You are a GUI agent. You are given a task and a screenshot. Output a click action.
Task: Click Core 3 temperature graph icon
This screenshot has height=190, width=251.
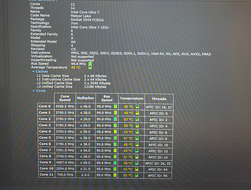pyautogui.click(x=137, y=125)
